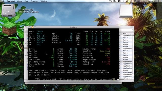
Task: Click the Wi-Fi status icon
Action: [x=135, y=1]
